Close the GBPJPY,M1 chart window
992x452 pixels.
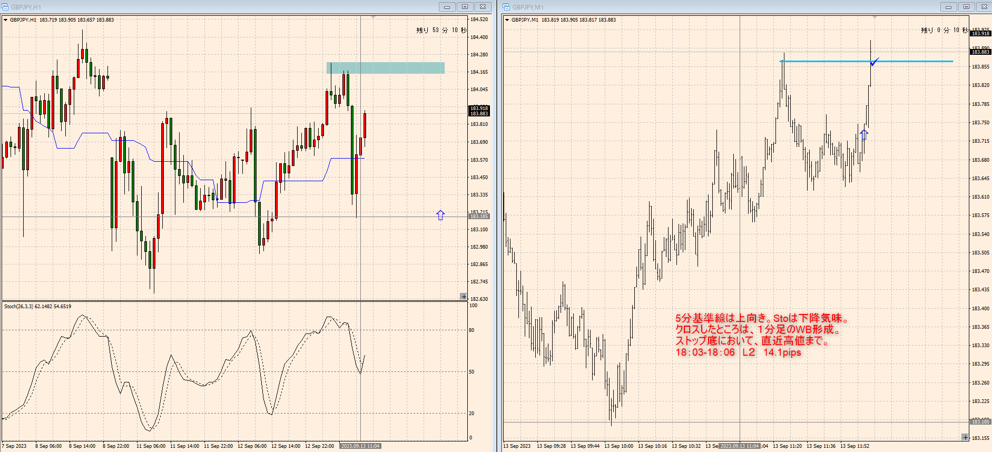[984, 7]
